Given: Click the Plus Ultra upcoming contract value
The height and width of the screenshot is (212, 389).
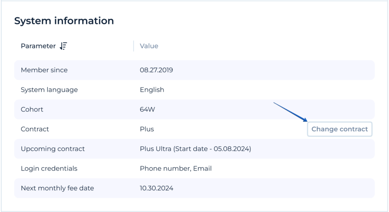Looking at the screenshot, I should click(x=195, y=149).
